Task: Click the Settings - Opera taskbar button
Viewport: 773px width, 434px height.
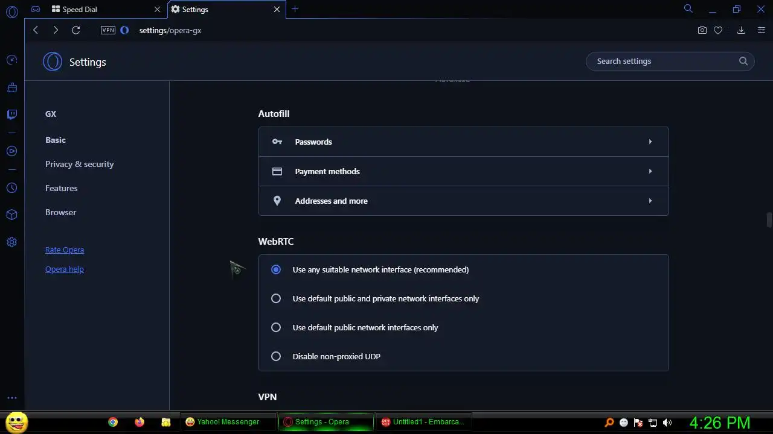Action: tap(326, 422)
